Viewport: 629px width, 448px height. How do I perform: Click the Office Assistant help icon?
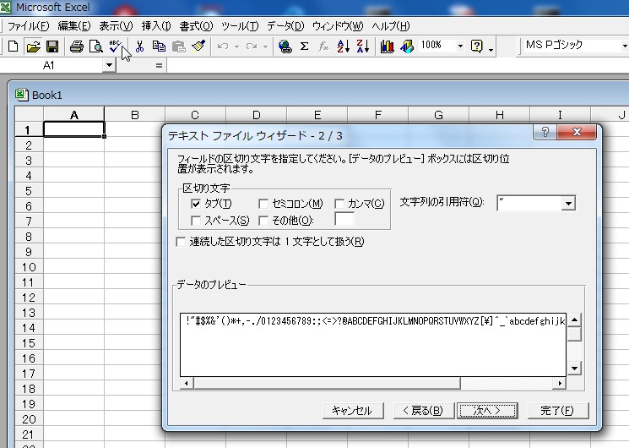[476, 46]
